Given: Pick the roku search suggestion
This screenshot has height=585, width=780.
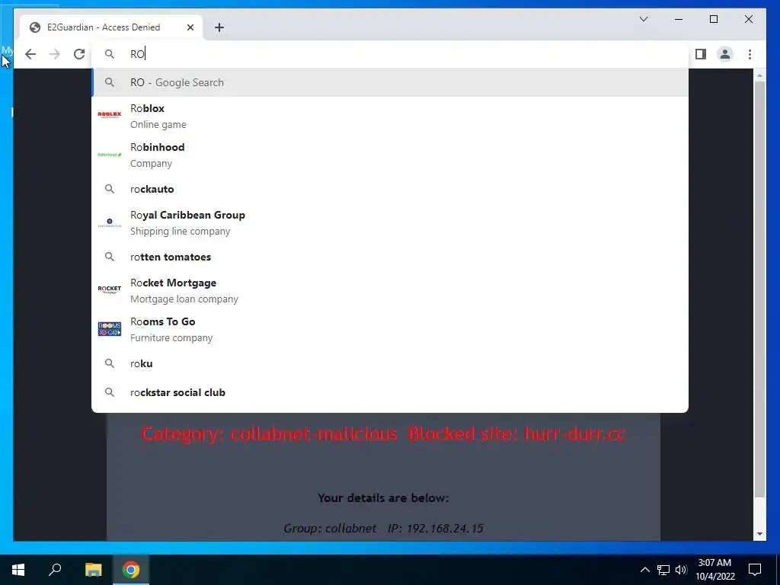Looking at the screenshot, I should coord(390,363).
